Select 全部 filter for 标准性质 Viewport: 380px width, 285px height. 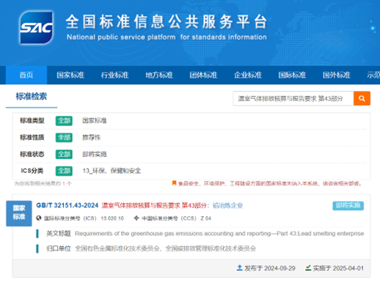coord(64,138)
